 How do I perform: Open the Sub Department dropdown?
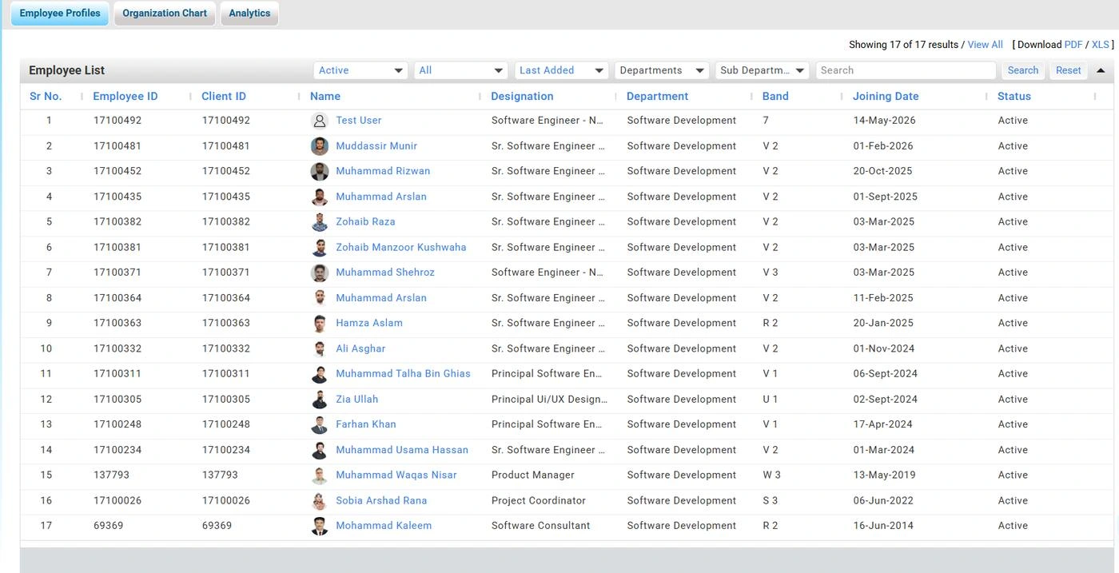[763, 70]
